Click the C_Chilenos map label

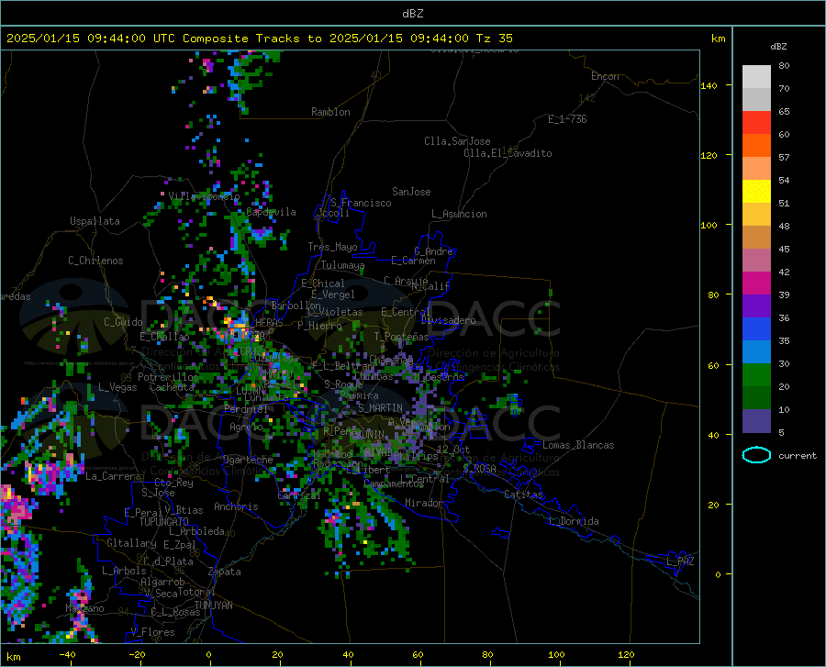point(95,261)
